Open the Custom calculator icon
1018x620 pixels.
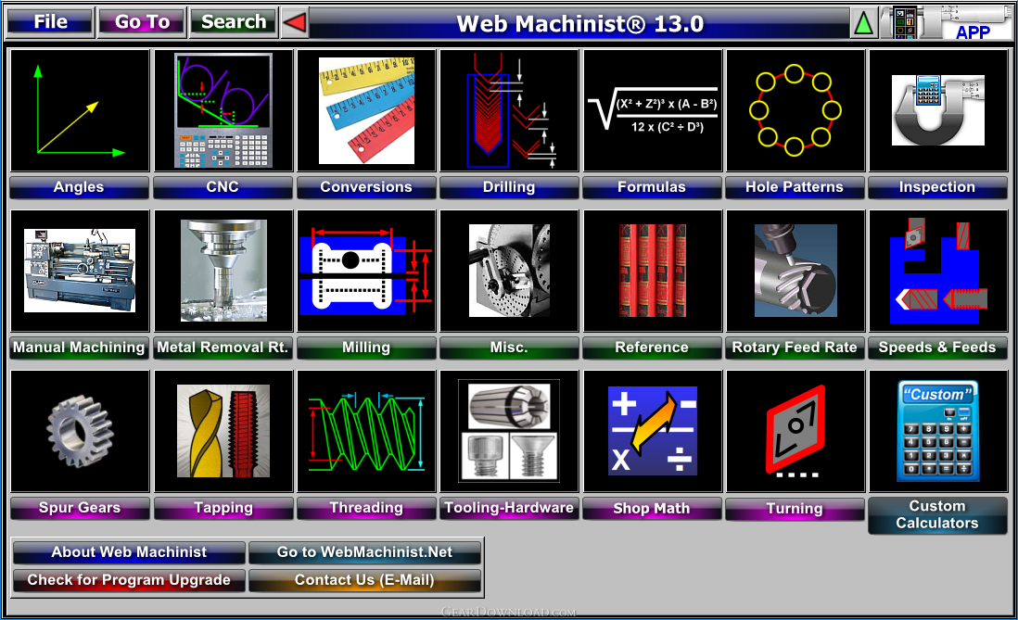point(938,431)
